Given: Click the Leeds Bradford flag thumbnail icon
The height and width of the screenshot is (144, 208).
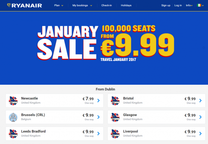Looking at the screenshot, I should coord(13,133).
